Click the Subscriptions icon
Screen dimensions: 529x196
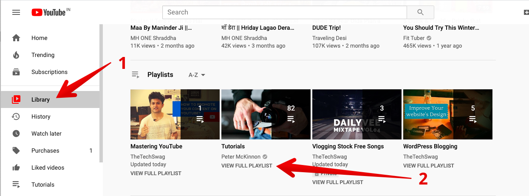click(16, 72)
